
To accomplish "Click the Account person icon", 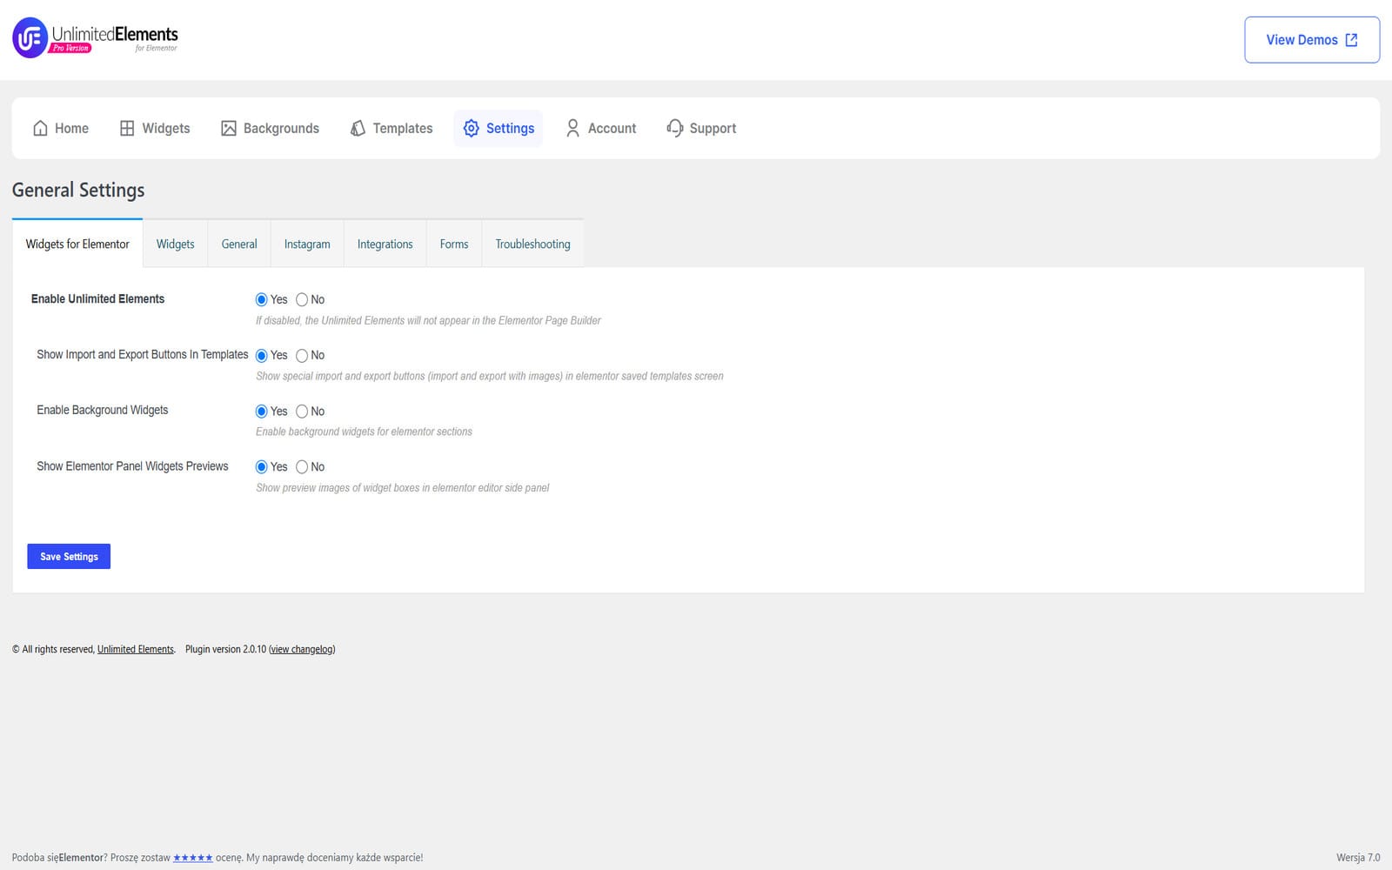I will [x=572, y=128].
